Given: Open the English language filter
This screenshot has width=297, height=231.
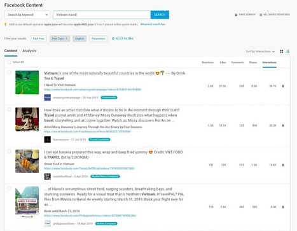Looking at the screenshot, I should click(x=79, y=39).
